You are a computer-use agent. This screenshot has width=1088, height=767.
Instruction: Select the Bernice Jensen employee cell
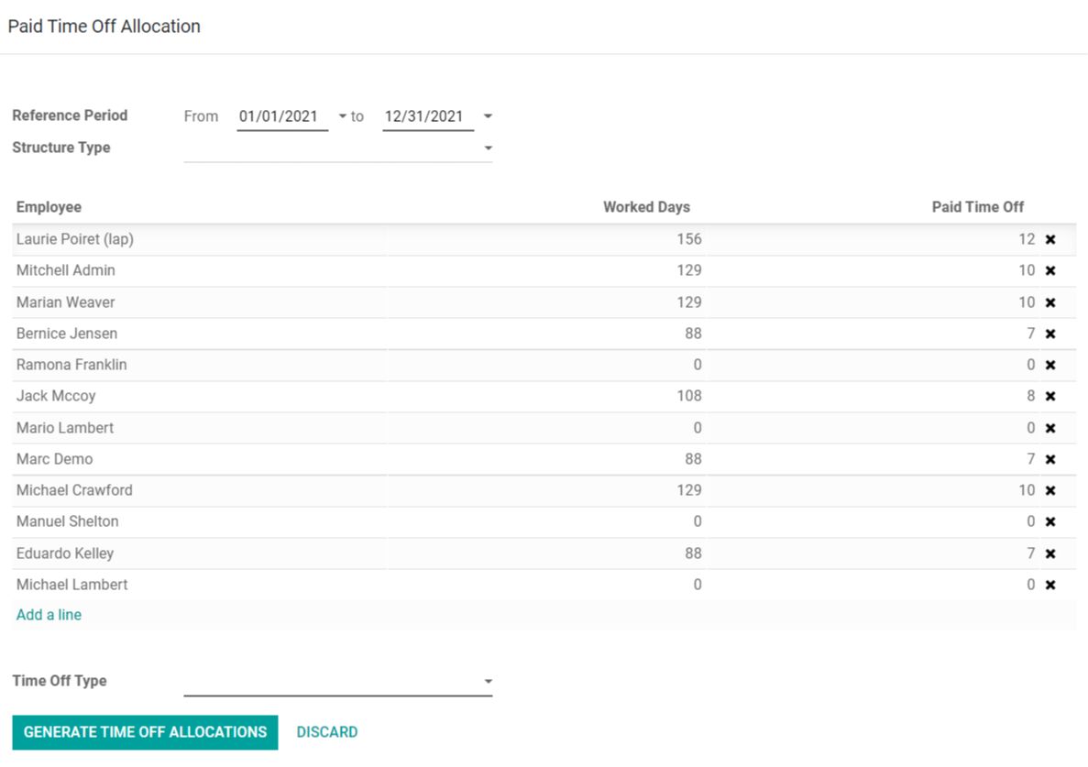tap(200, 334)
